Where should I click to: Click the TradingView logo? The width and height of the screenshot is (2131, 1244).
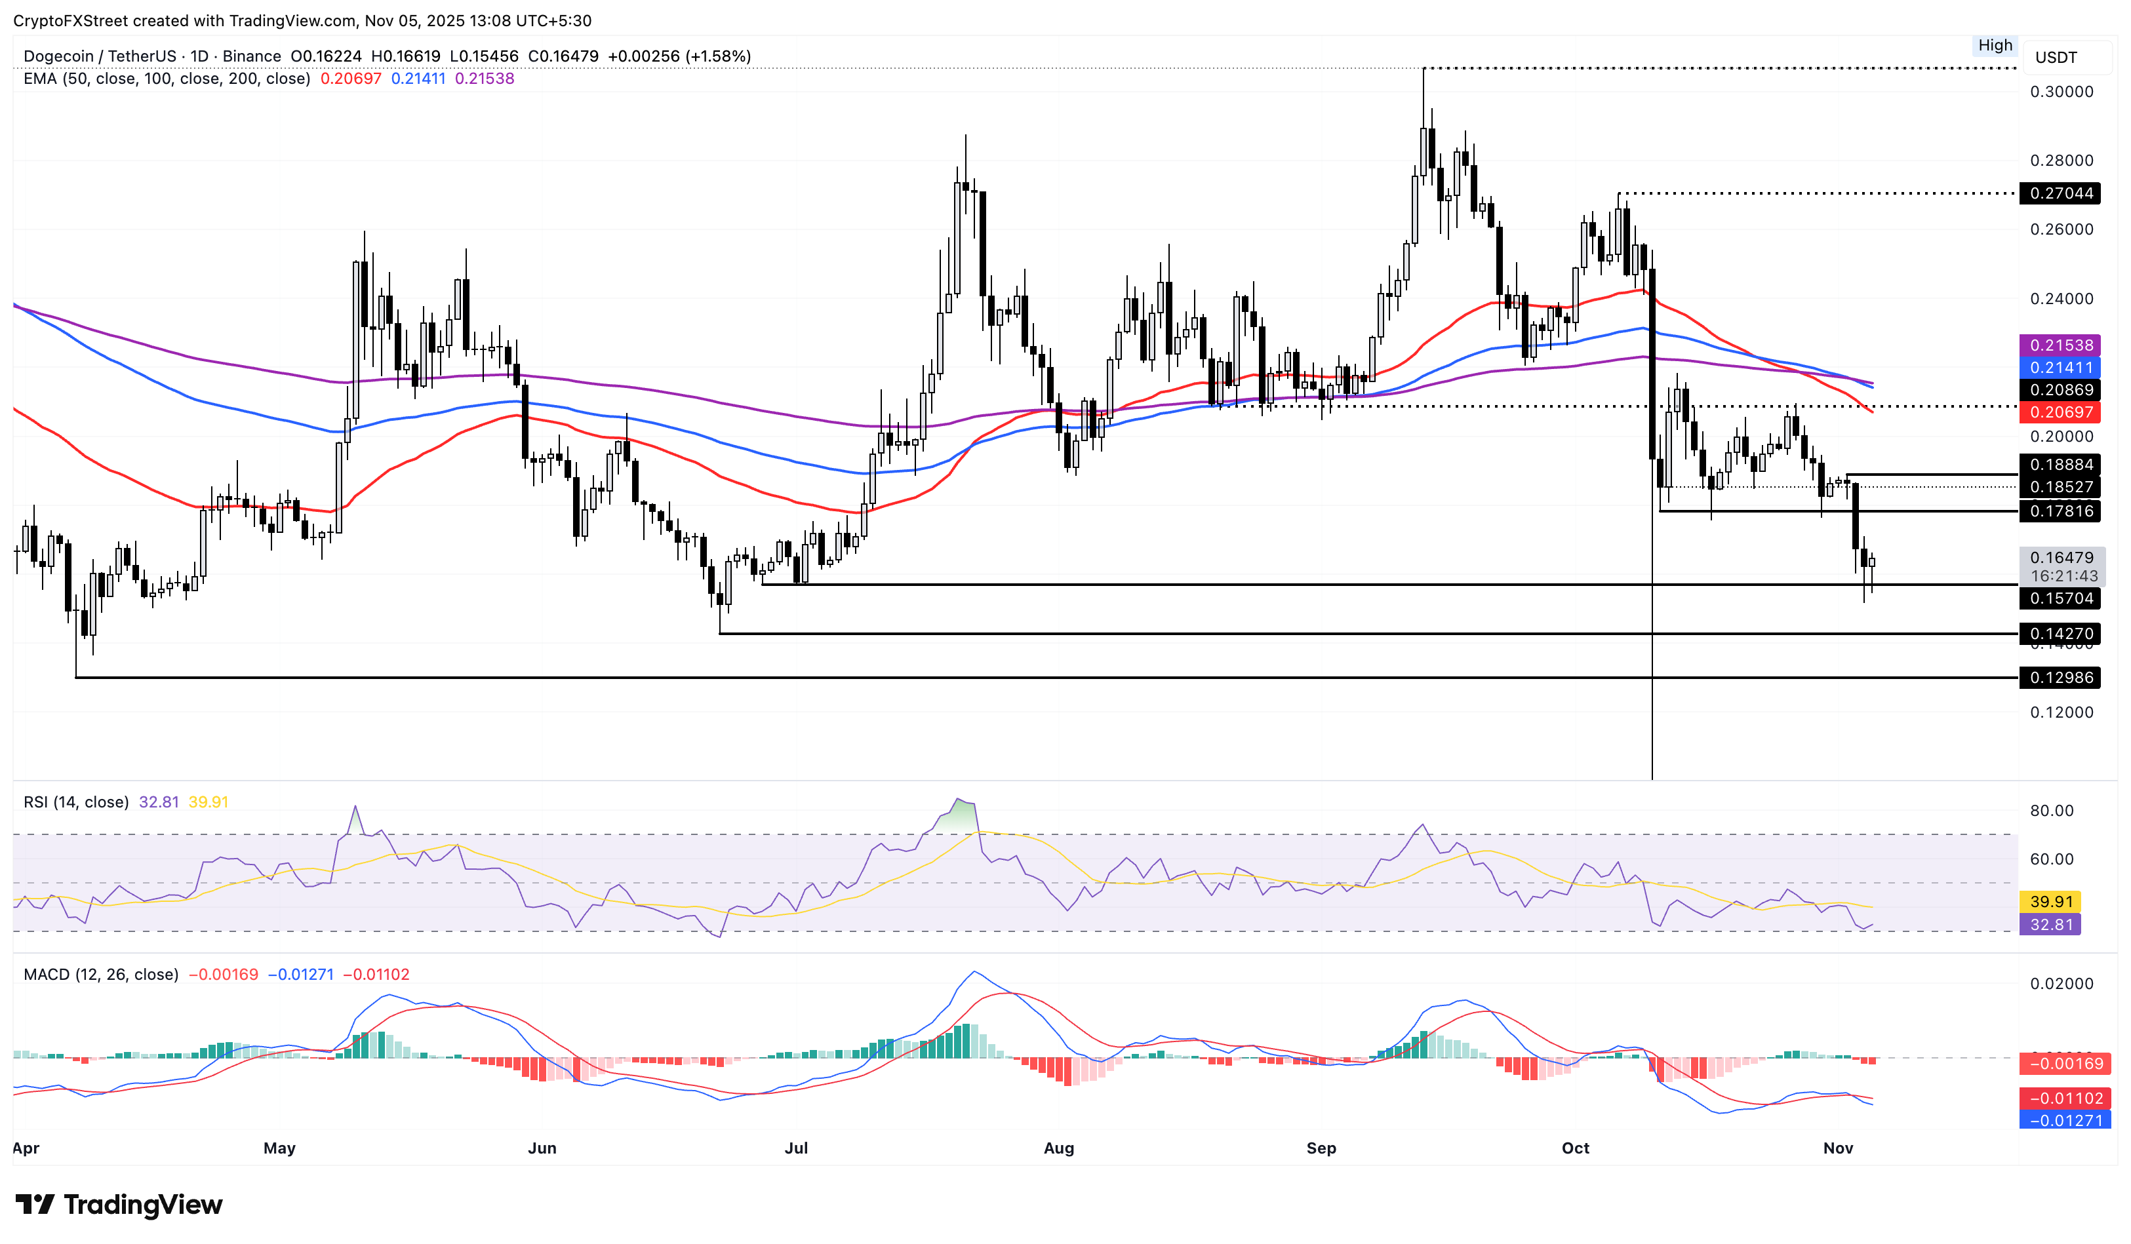[x=119, y=1203]
